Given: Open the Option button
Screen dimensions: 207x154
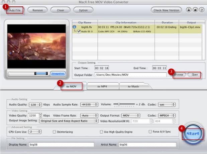Looking at the screenshot, I should (83, 10).
